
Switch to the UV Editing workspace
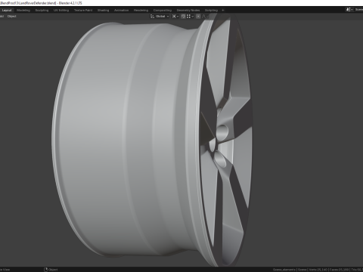click(x=61, y=11)
